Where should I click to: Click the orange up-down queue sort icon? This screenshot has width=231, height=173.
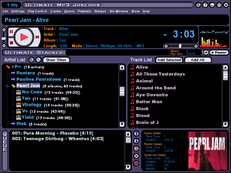point(136,148)
